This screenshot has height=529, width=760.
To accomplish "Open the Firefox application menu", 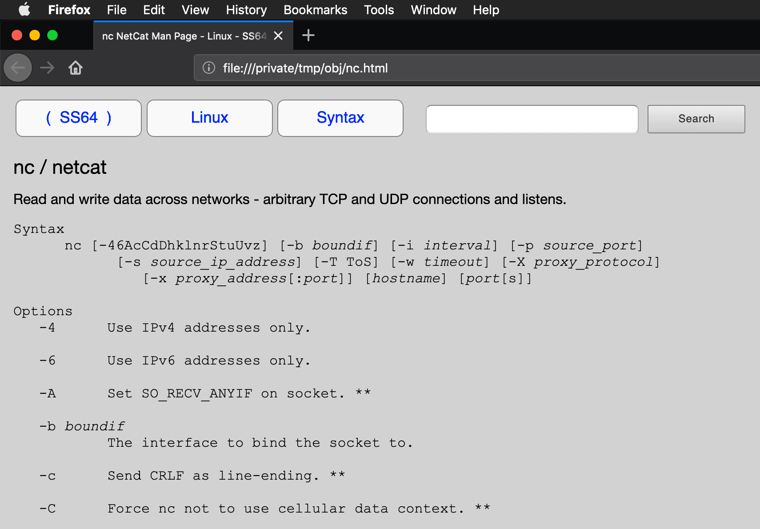I will [x=69, y=10].
